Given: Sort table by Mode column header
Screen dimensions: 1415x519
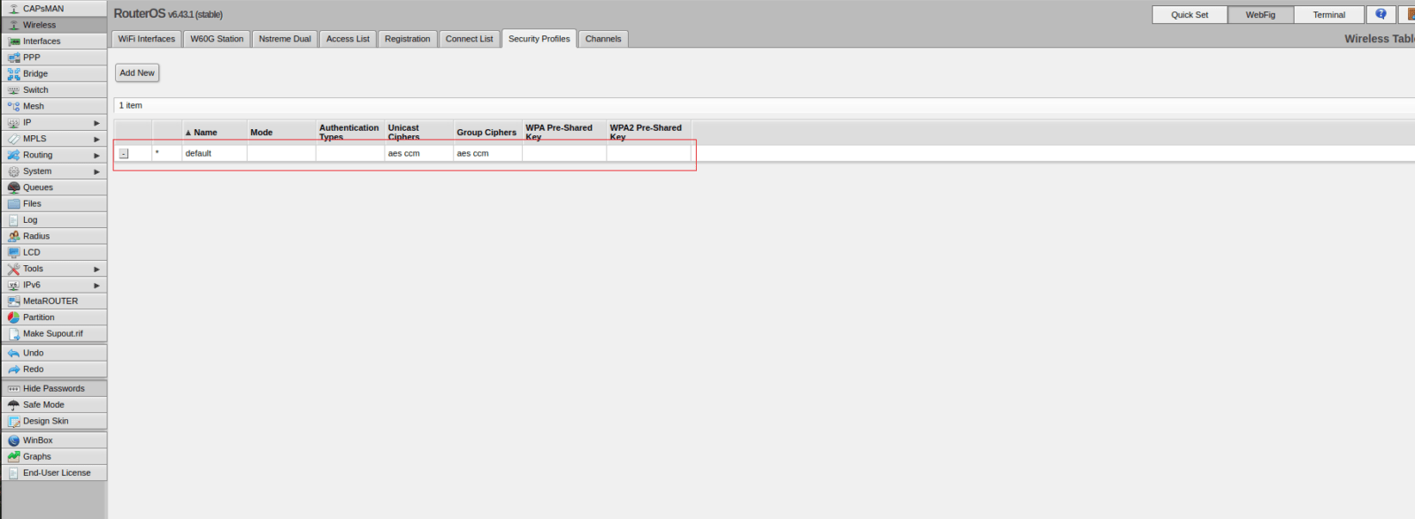Looking at the screenshot, I should coord(281,133).
